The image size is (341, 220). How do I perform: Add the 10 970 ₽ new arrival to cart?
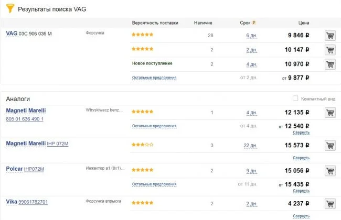330,64
